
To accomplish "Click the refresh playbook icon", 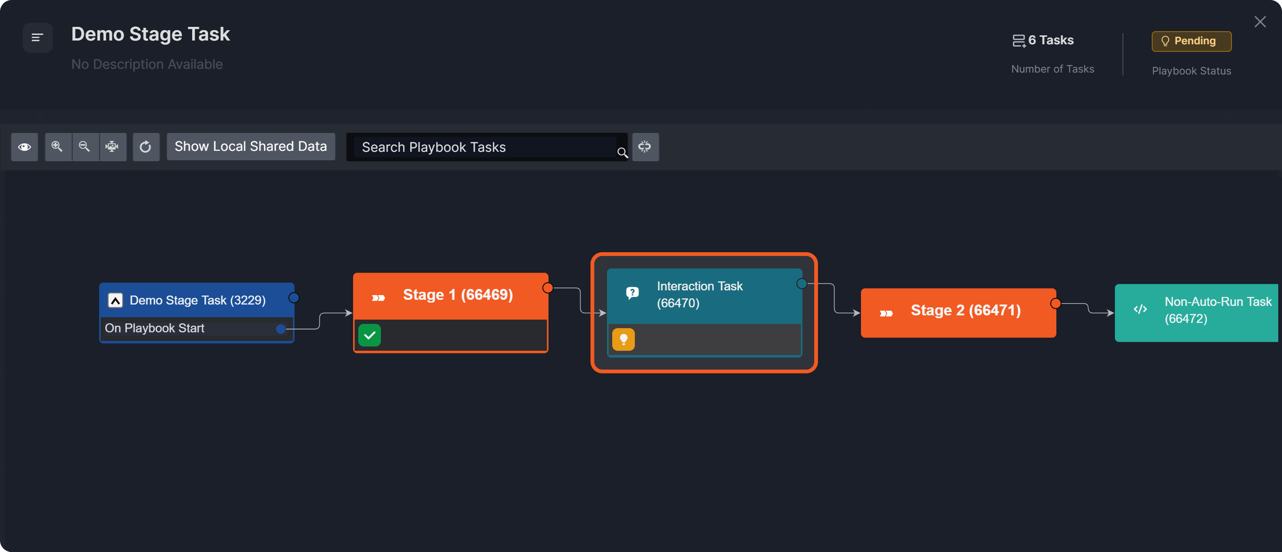I will click(145, 147).
